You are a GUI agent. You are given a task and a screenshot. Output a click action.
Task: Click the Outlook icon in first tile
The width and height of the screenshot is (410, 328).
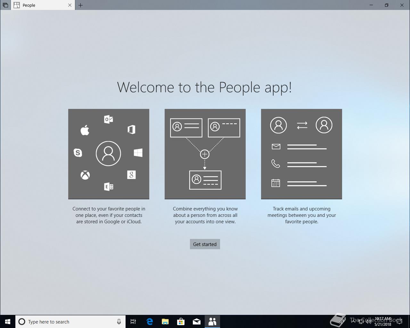pos(109,119)
